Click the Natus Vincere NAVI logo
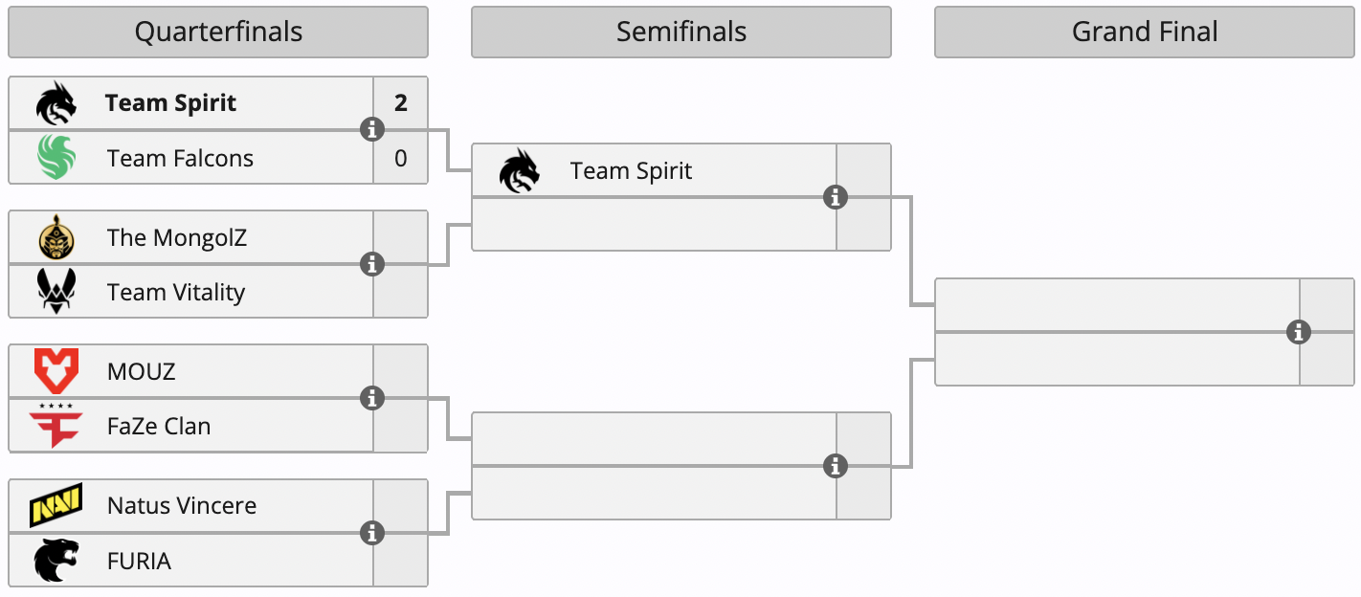The height and width of the screenshot is (597, 1361). pos(56,505)
